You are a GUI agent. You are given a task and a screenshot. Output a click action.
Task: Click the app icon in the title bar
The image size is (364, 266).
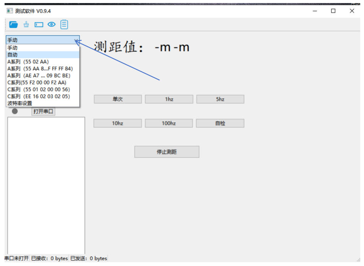click(10, 11)
